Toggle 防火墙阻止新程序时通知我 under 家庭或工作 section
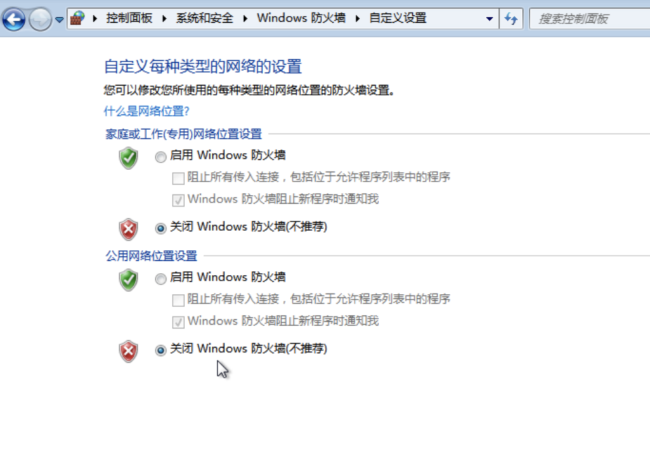The width and height of the screenshot is (650, 462). click(x=178, y=201)
